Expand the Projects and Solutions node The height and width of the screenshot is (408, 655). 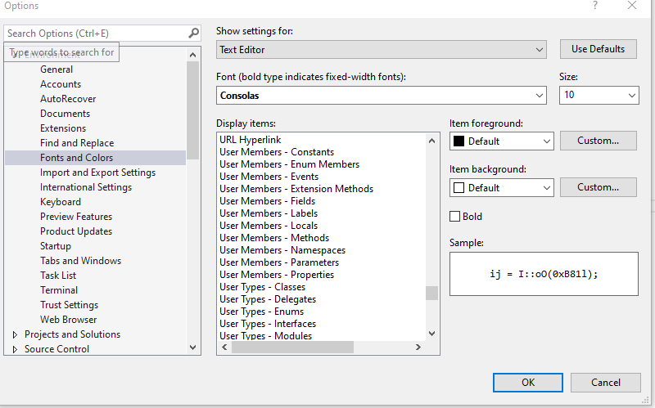pyautogui.click(x=15, y=334)
